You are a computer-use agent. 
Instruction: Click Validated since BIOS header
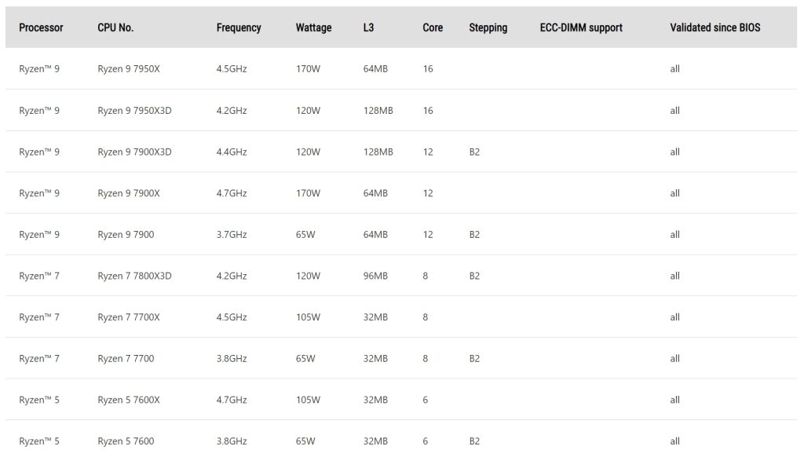(714, 27)
